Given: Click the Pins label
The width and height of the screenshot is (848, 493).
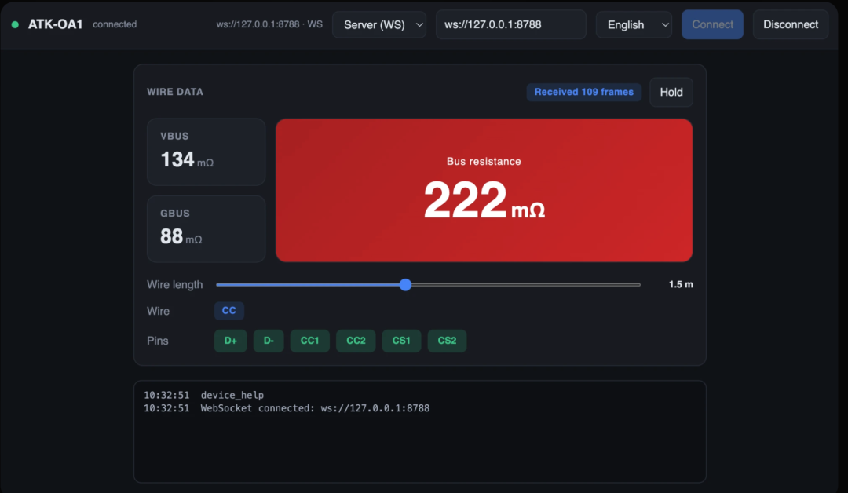Looking at the screenshot, I should (x=157, y=341).
